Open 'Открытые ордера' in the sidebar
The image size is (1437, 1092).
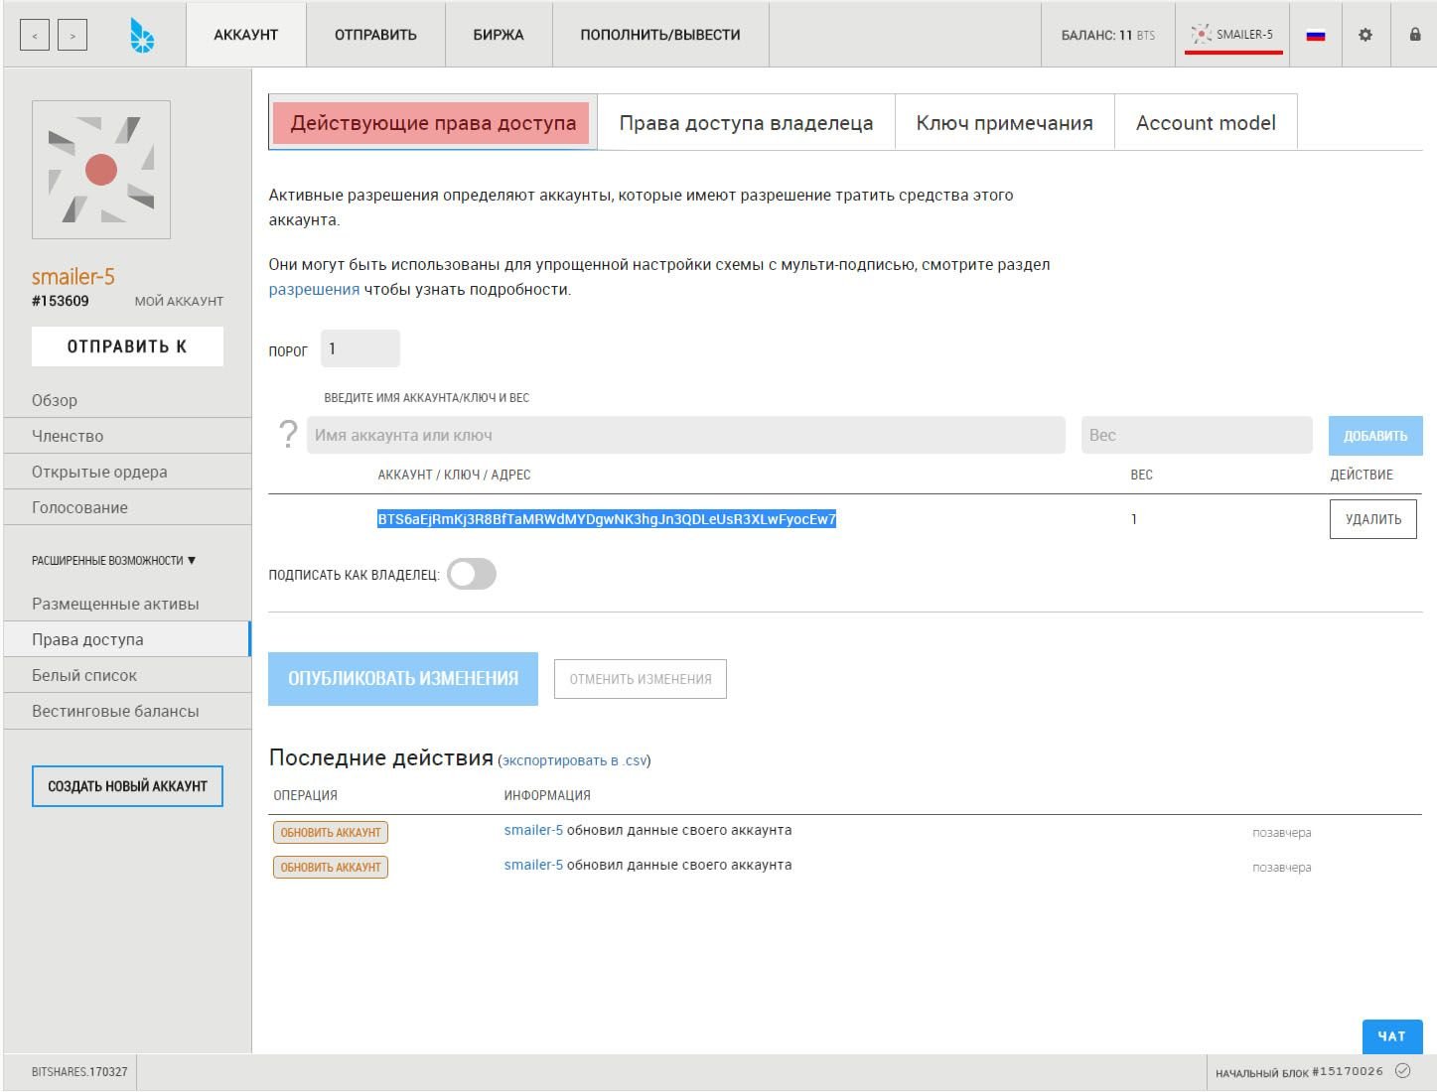pyautogui.click(x=127, y=472)
